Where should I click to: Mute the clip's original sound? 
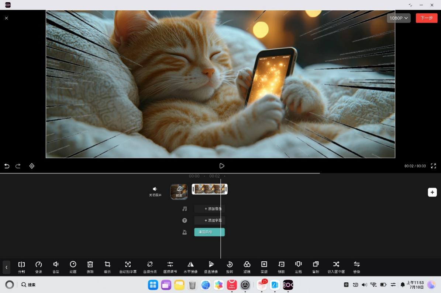pyautogui.click(x=155, y=191)
